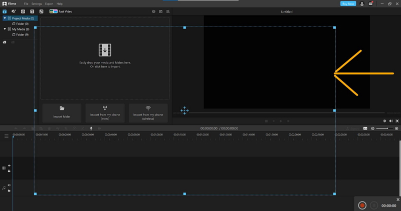This screenshot has height=211, width=401.
Task: Click the add new folder icon
Action: 5,42
